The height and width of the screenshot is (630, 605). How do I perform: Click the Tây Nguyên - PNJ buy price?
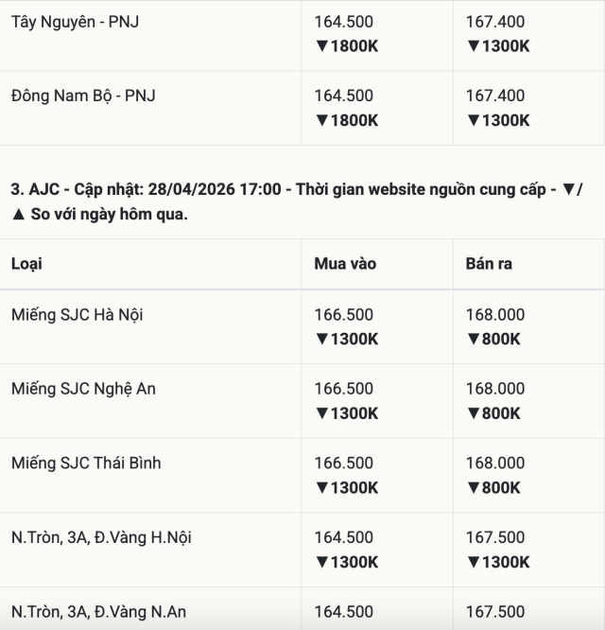pyautogui.click(x=344, y=22)
